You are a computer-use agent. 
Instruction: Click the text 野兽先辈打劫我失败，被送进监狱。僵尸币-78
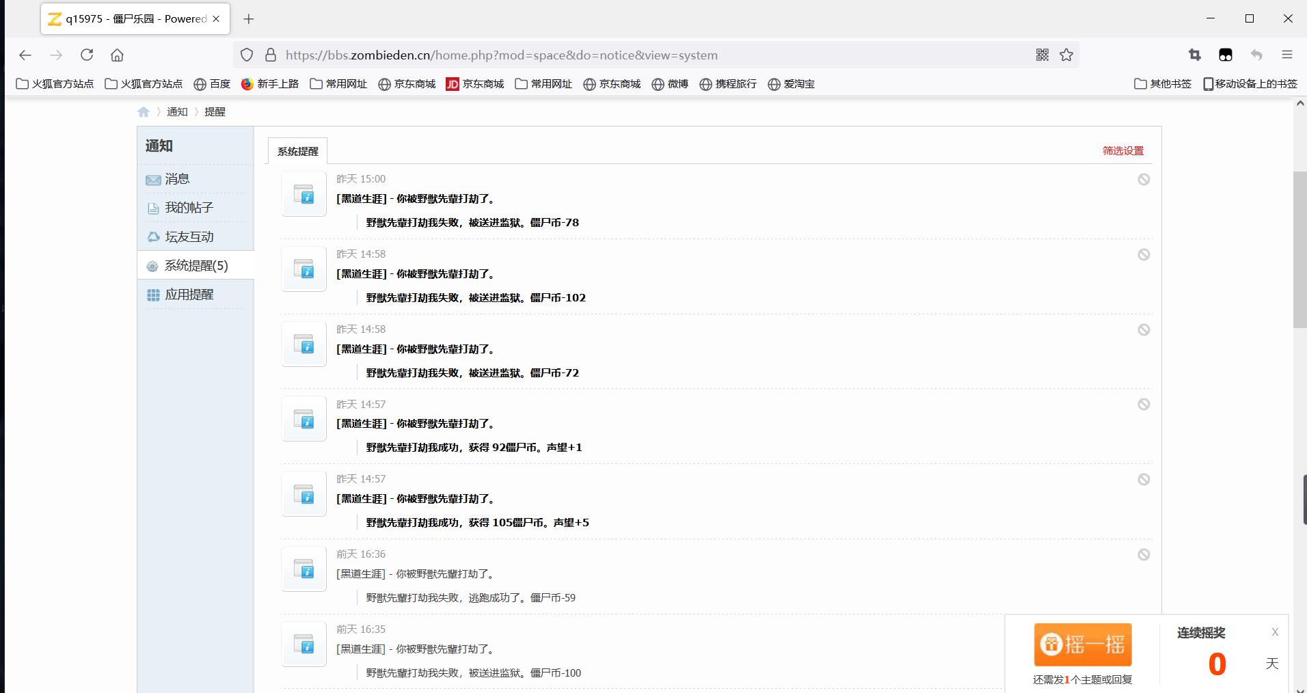(472, 223)
